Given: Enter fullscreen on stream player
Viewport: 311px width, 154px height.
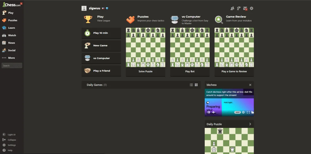Looking at the screenshot, I should [x=248, y=112].
